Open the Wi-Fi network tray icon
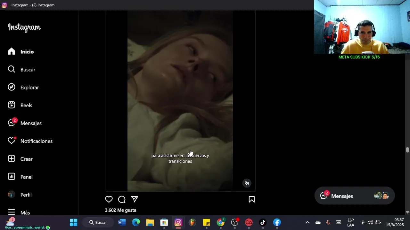 coord(363,222)
